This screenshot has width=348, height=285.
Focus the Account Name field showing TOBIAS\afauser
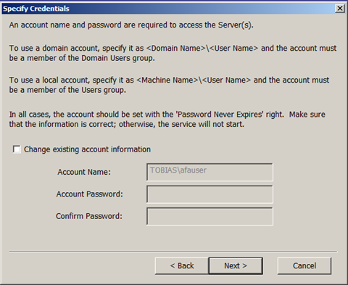pyautogui.click(x=210, y=172)
